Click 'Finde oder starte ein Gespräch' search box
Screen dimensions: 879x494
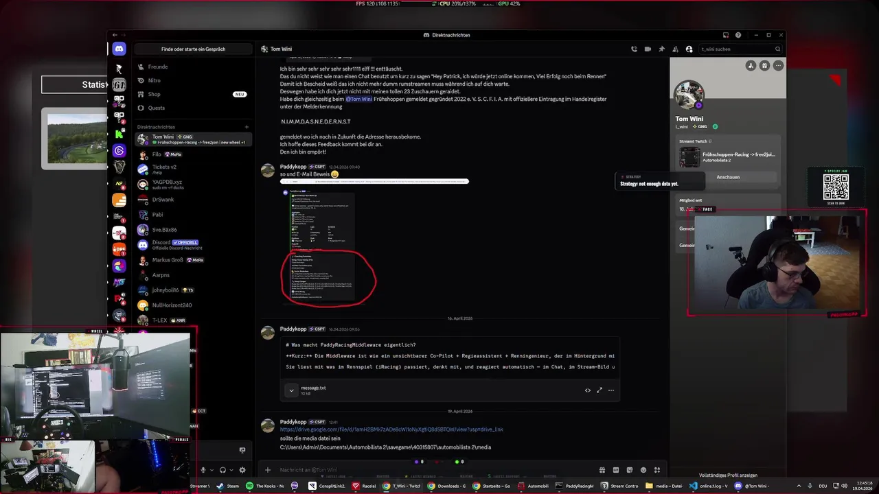tap(193, 49)
